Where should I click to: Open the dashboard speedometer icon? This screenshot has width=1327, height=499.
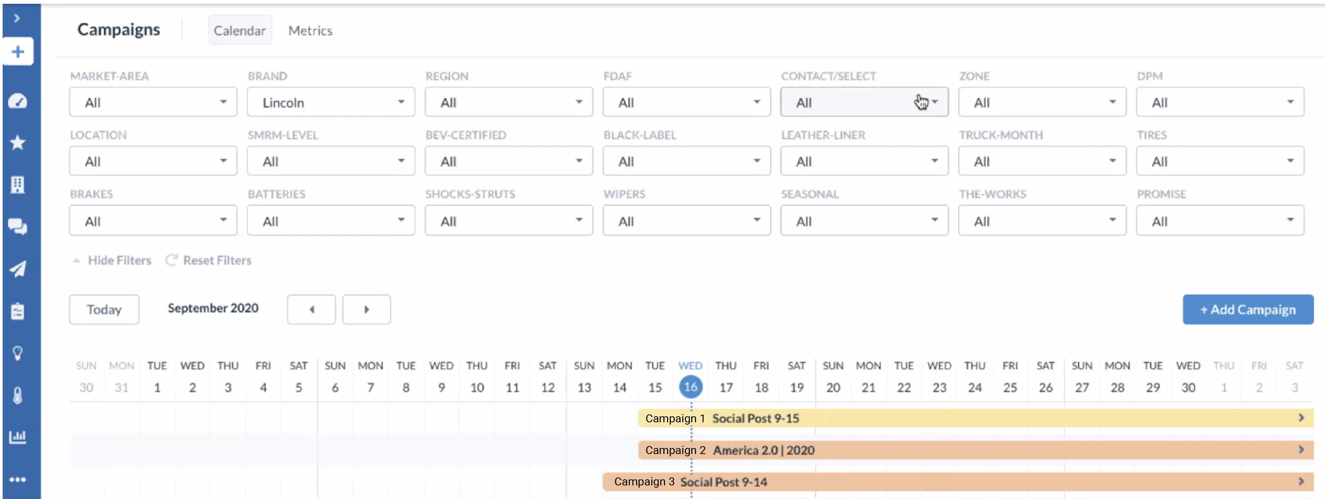tap(18, 101)
